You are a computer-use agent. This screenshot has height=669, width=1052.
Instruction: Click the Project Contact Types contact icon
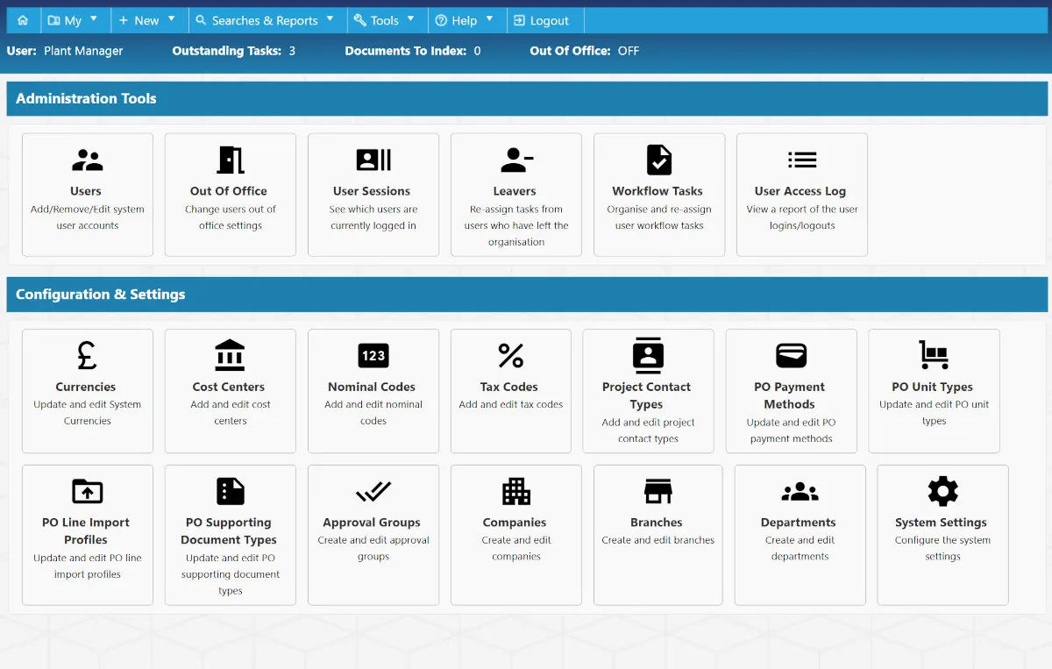tap(648, 355)
